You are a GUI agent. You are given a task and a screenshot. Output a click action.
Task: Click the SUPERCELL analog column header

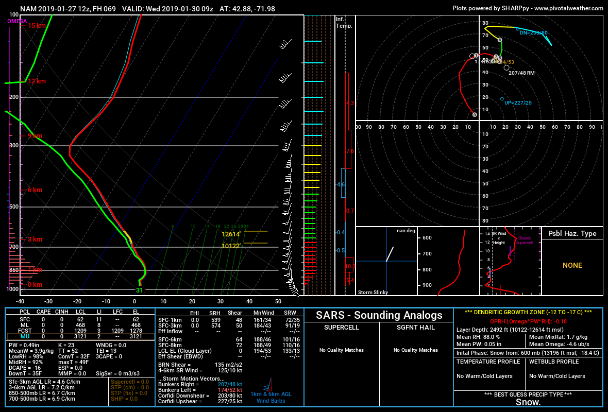[342, 328]
